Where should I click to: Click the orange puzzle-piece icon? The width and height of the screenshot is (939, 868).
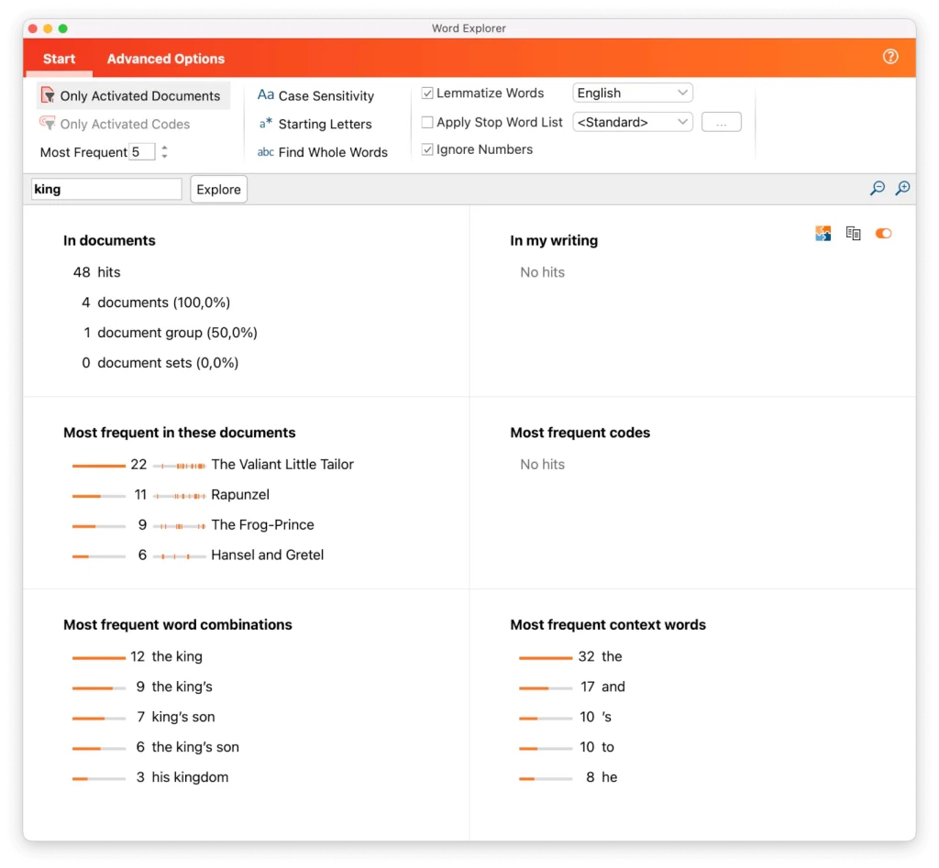[823, 234]
